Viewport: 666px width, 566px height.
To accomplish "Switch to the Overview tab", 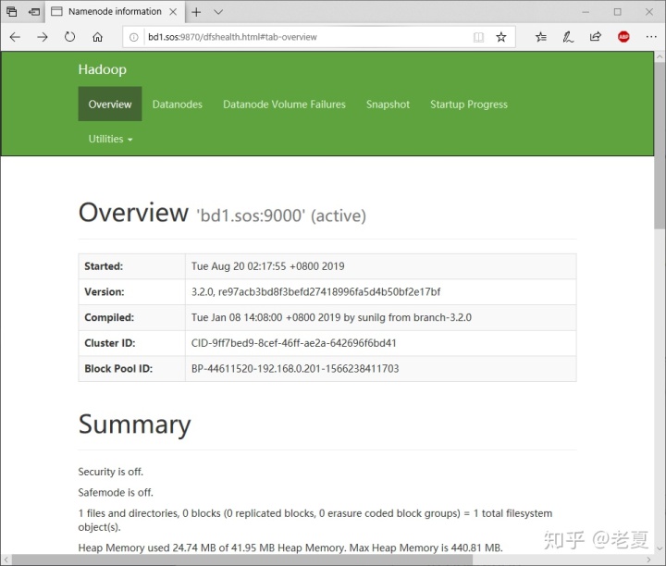I will coord(110,104).
